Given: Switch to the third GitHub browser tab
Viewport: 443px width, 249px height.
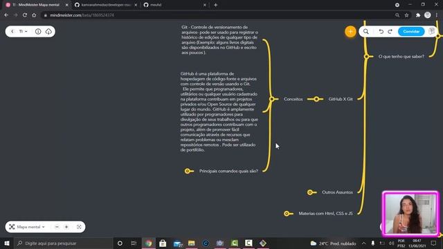Looking at the screenshot, I should [x=174, y=5].
